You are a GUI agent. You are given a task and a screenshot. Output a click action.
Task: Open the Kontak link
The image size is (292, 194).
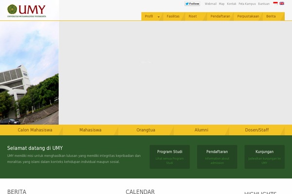tap(232, 4)
